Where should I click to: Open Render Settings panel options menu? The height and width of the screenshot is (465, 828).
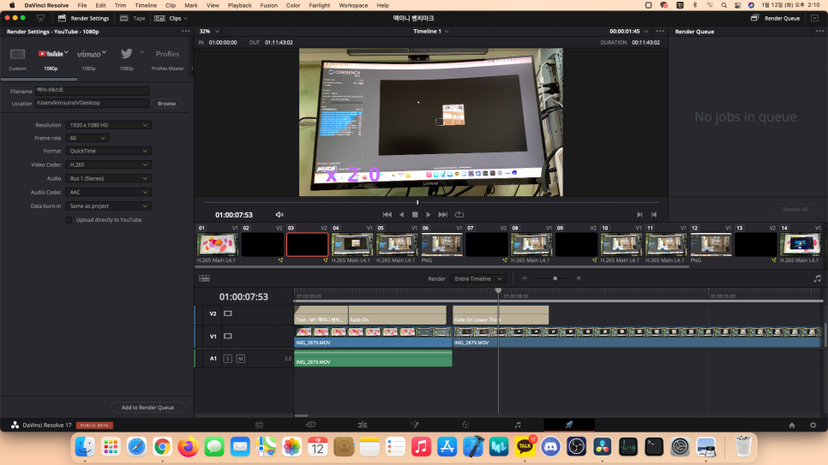point(186,32)
